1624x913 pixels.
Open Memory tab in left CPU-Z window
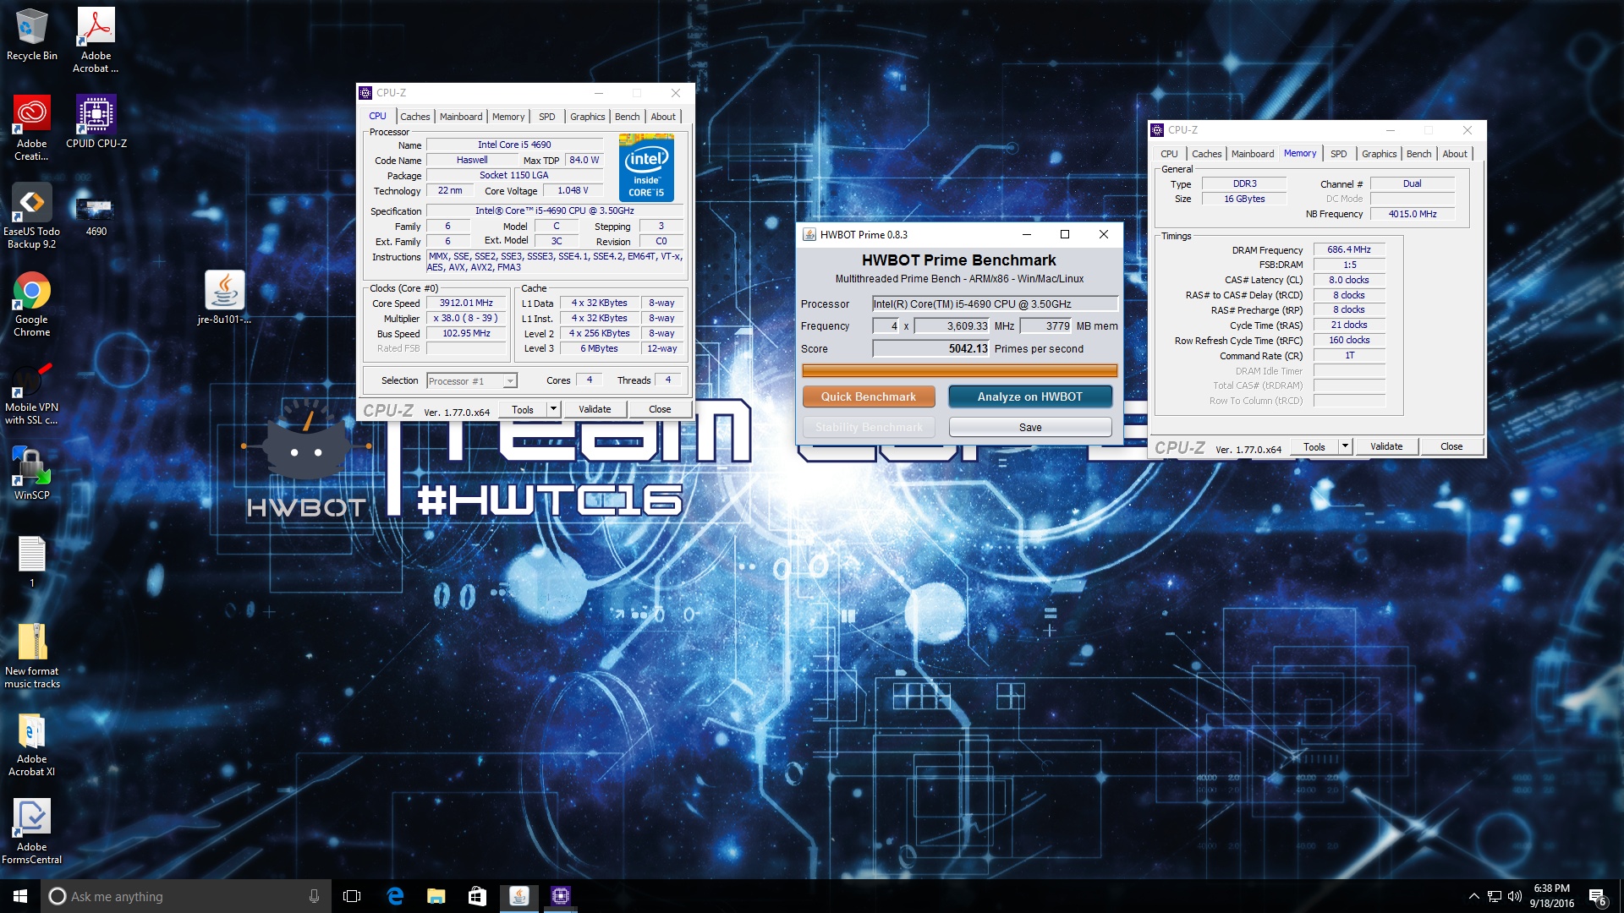tap(508, 117)
